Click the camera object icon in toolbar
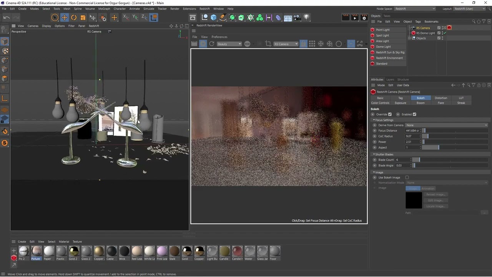Viewport: 492px width, 277px height. point(297,17)
